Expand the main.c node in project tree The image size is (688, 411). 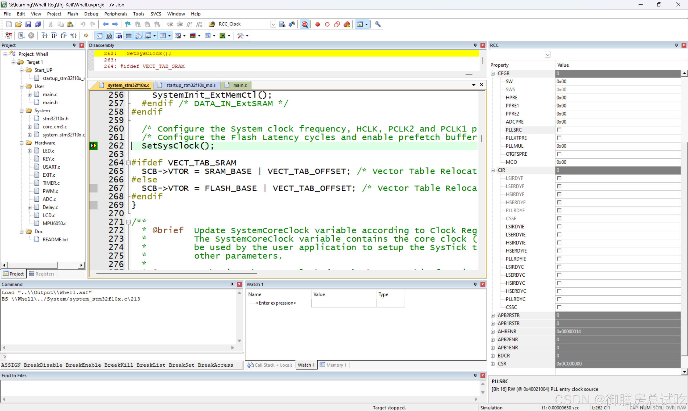pos(29,94)
